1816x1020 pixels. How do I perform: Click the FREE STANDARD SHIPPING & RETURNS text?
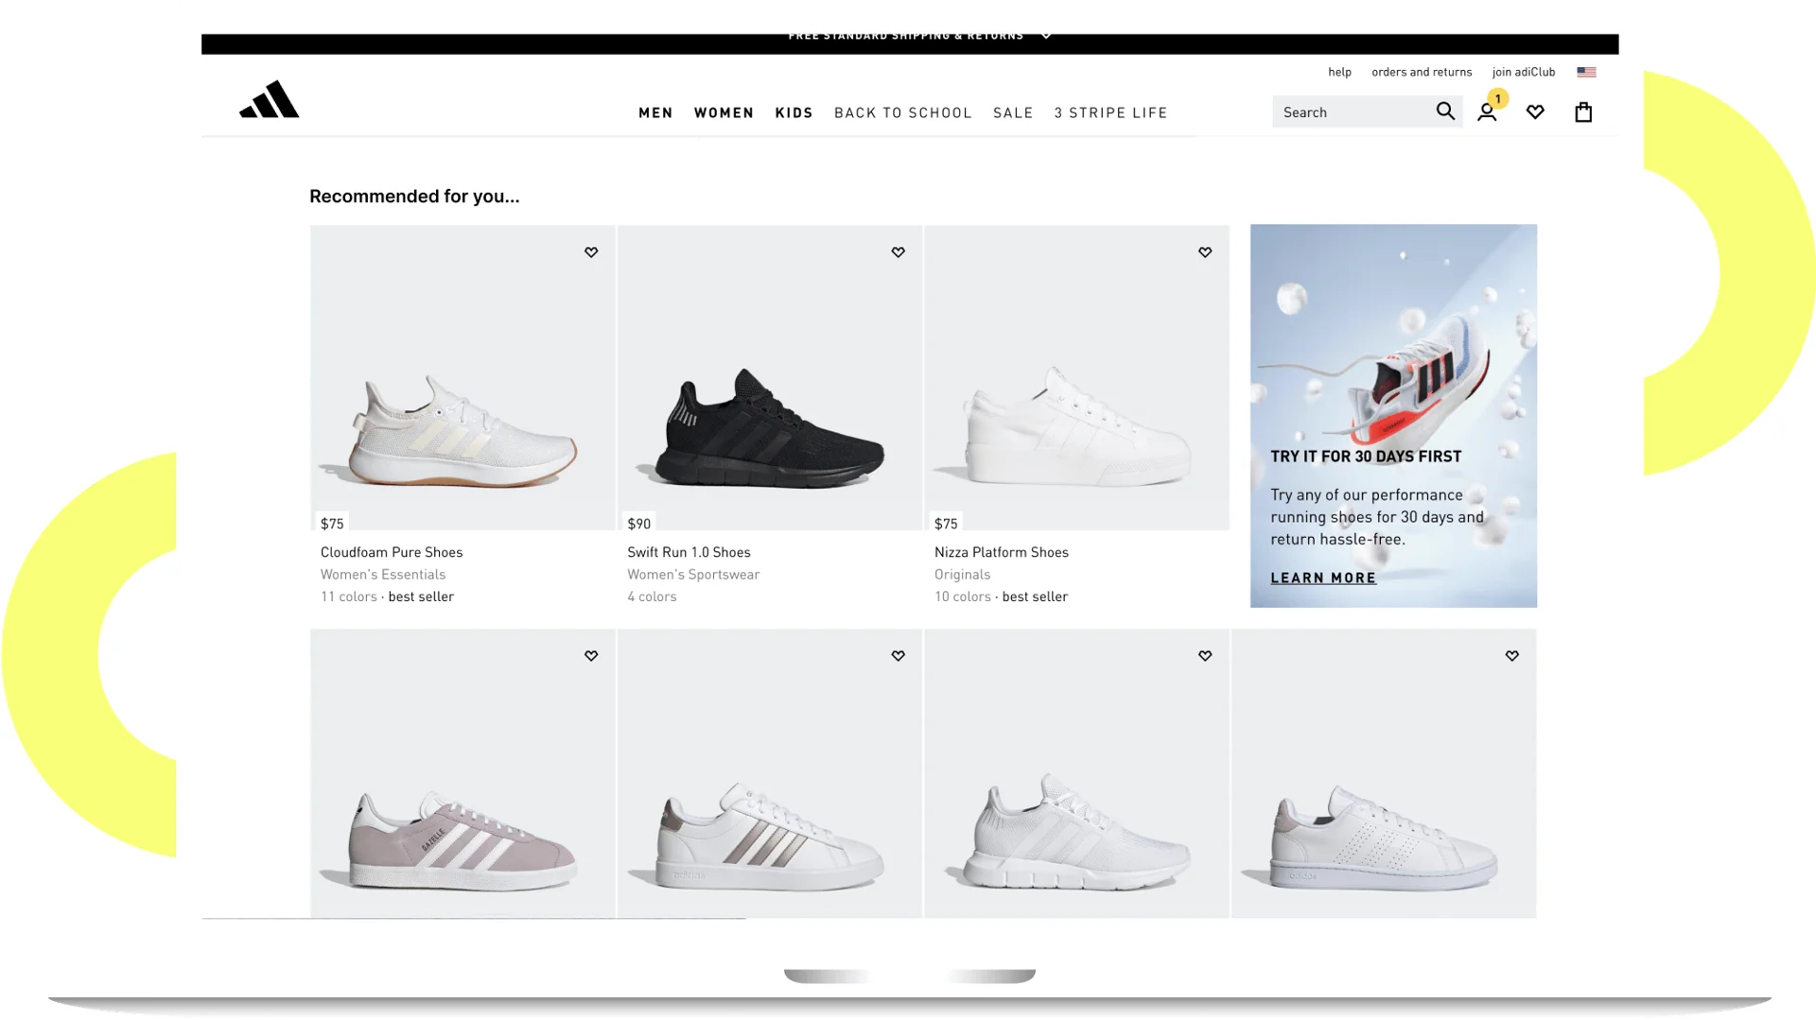pos(905,36)
